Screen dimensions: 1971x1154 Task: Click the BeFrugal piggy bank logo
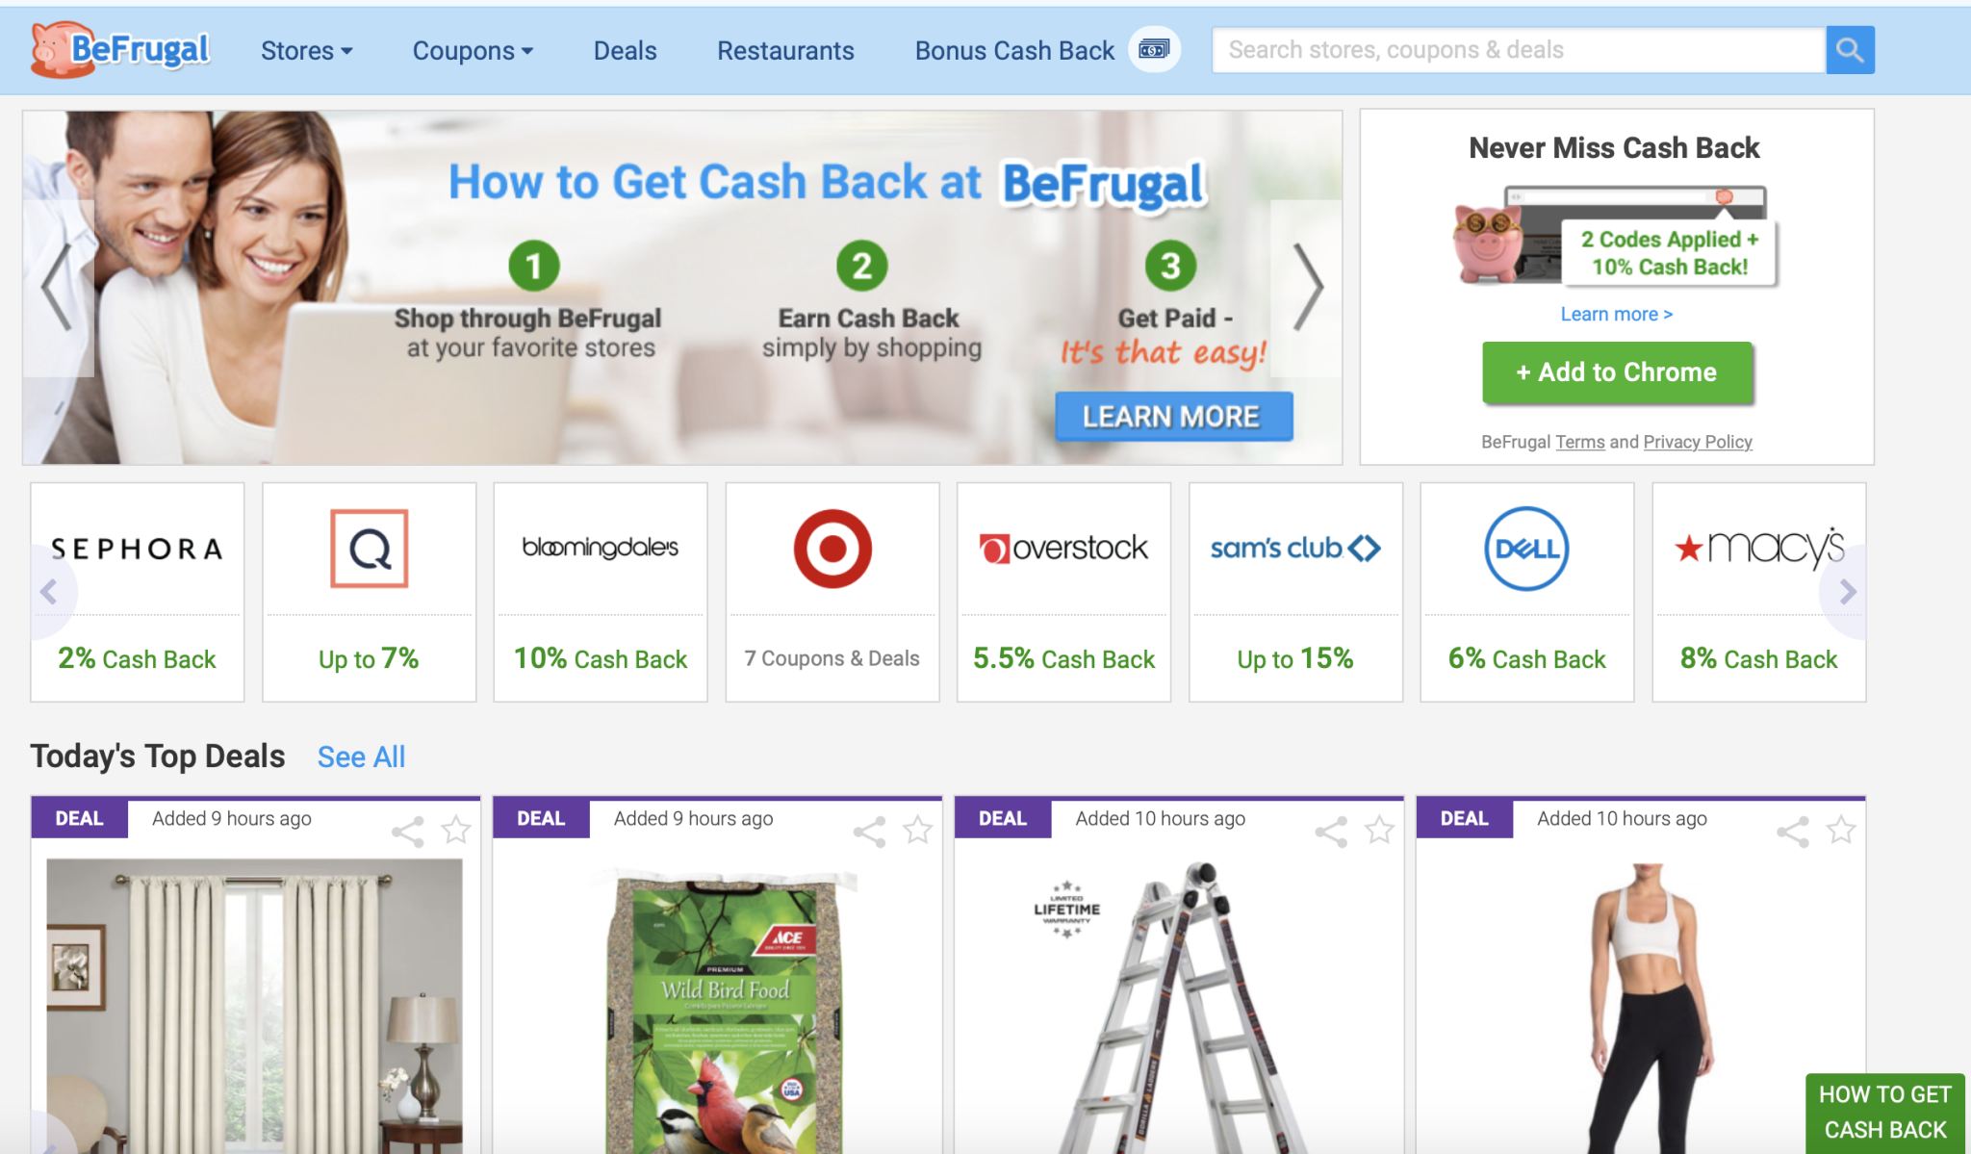coord(119,49)
